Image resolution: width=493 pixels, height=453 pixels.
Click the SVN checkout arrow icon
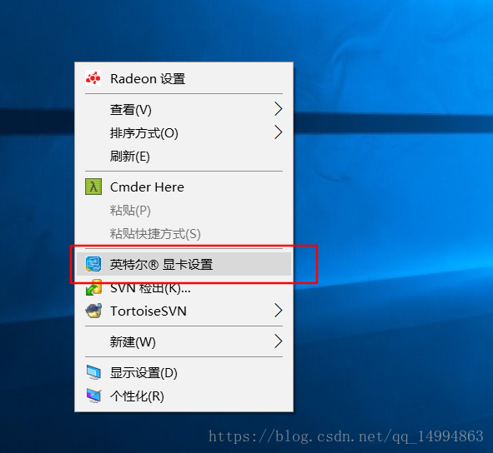coord(93,288)
